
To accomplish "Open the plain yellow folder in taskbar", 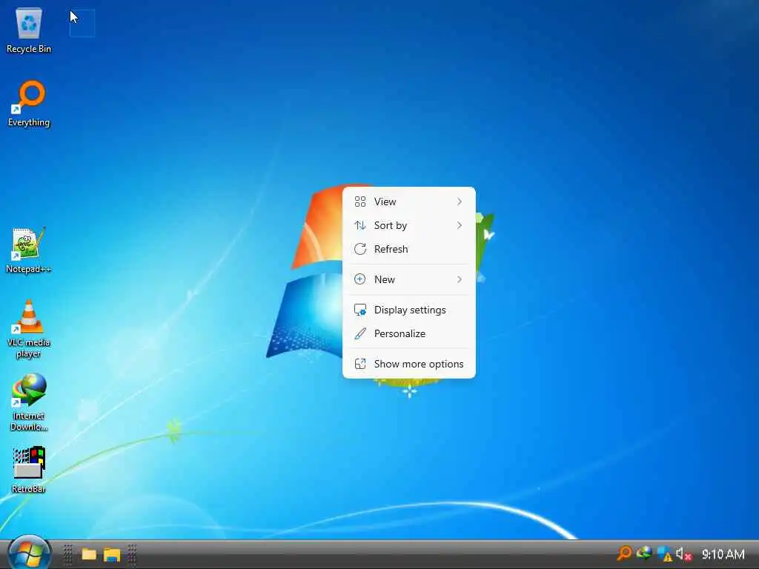I will coord(89,554).
